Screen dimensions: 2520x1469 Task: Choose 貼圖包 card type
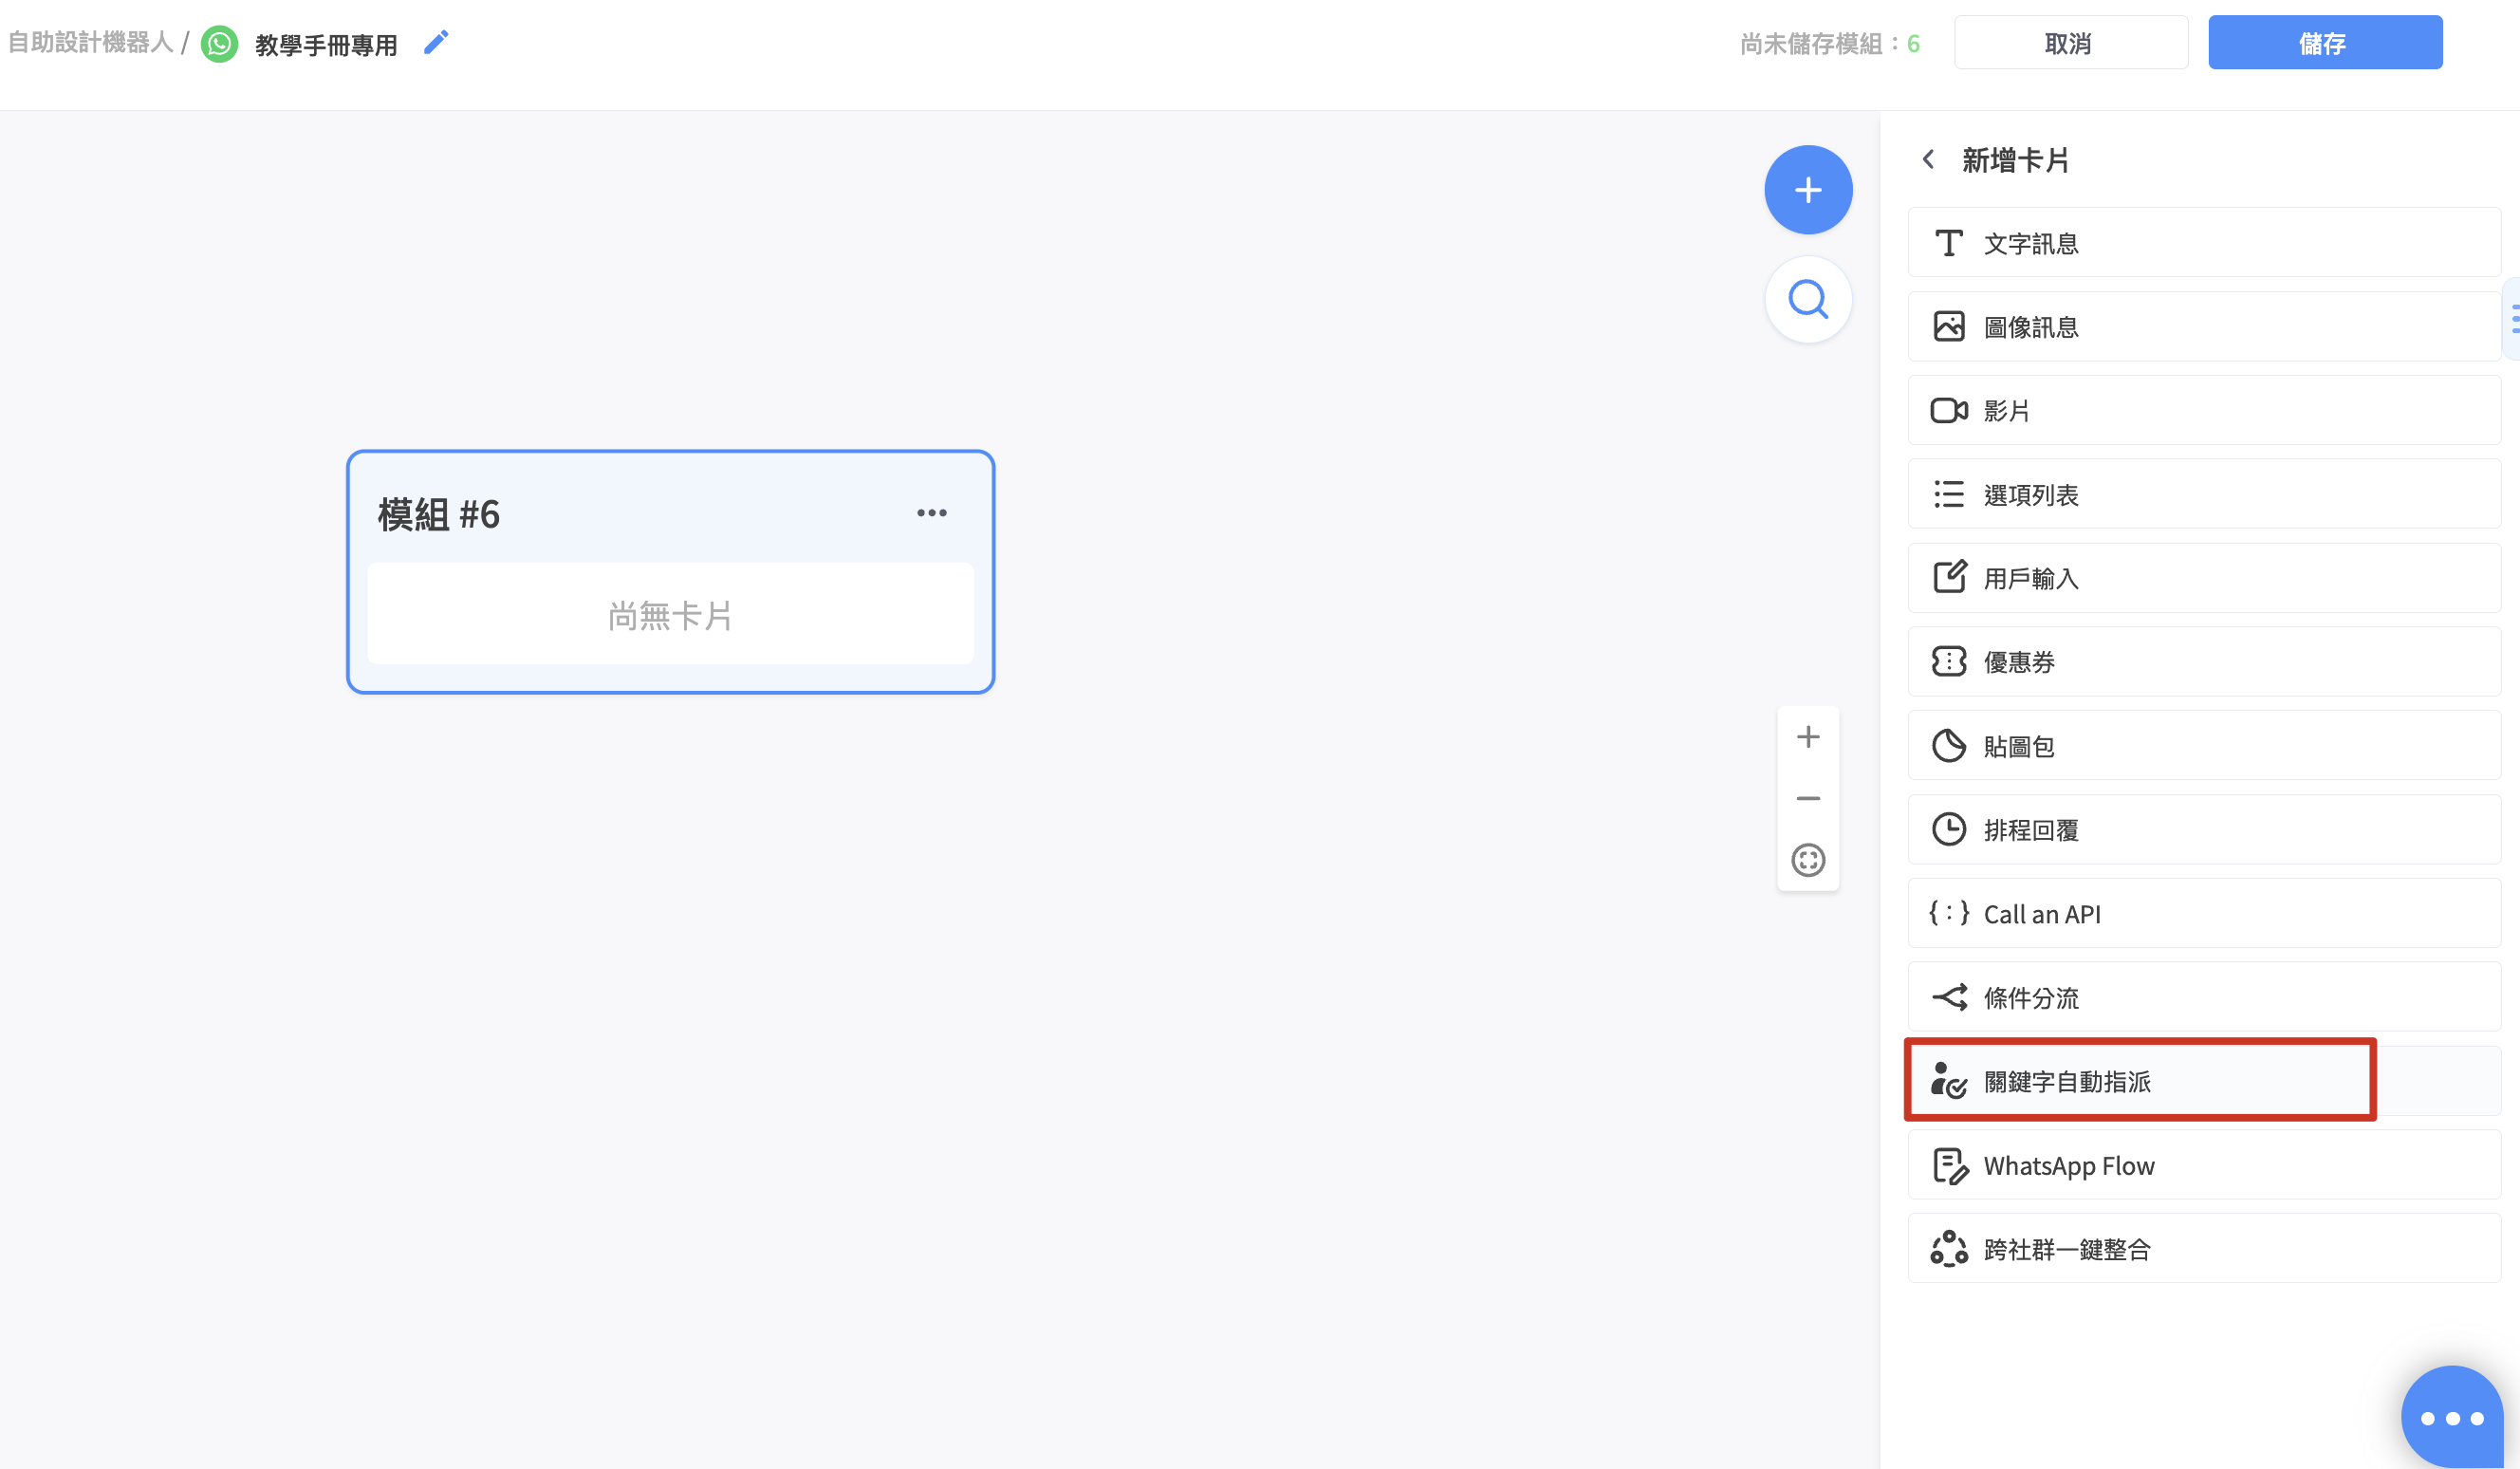click(2203, 746)
